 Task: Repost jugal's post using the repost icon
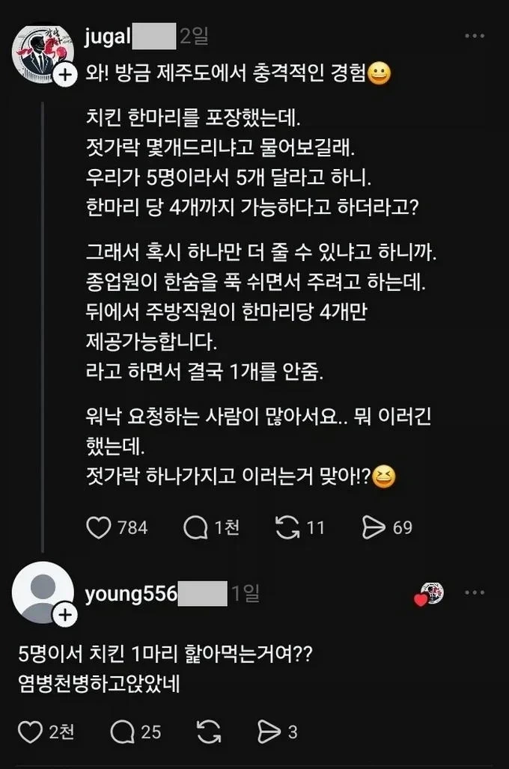click(287, 527)
